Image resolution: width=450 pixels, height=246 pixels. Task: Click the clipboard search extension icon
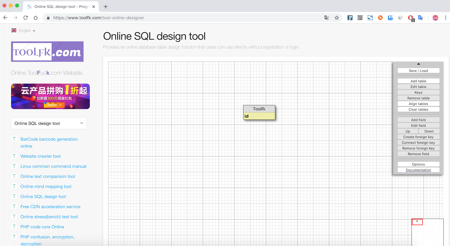click(390, 18)
